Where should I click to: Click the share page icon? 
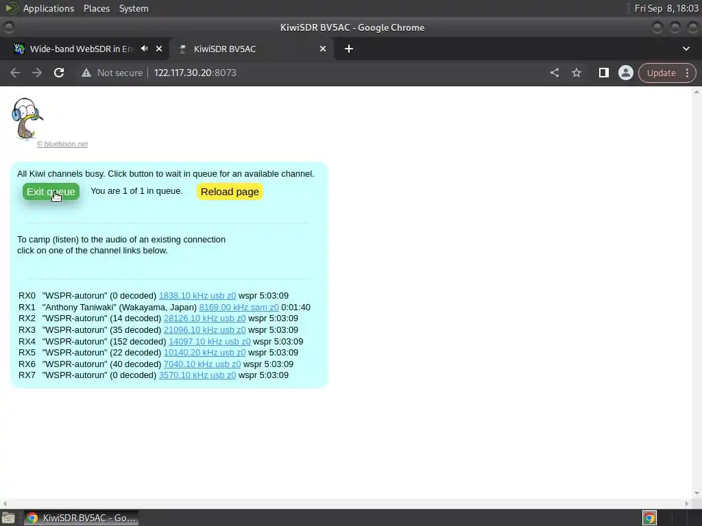click(x=555, y=73)
